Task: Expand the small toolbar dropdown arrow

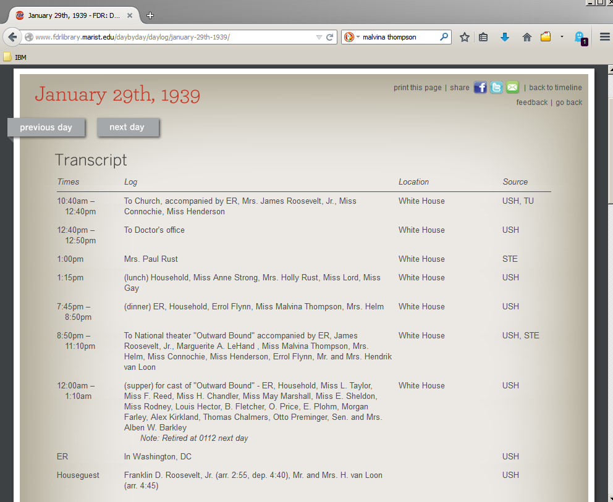Action: click(x=562, y=36)
